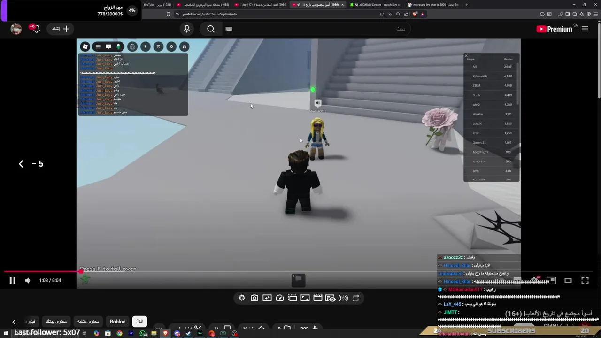Open Steam from the Windows taskbar
The width and height of the screenshot is (601, 338).
pyautogui.click(x=188, y=334)
